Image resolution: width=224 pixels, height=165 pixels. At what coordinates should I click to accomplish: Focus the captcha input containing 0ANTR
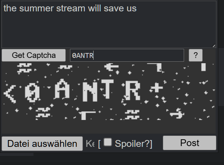[x=127, y=55]
